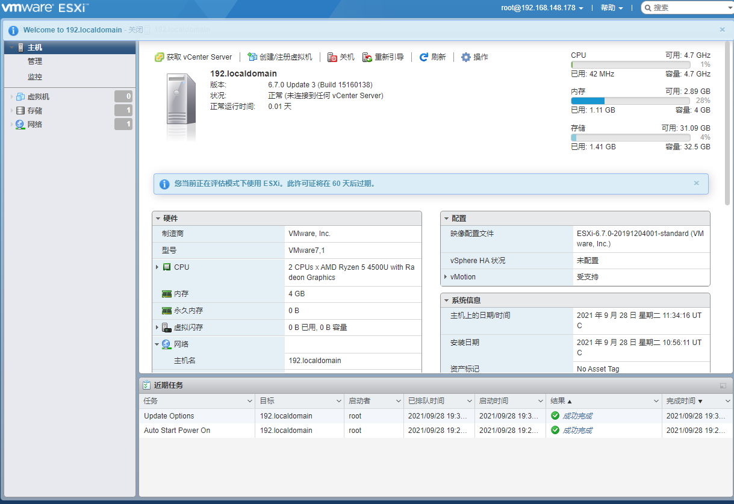Screen dimensions: 734x504
Task: Open the search box dropdown arrow
Action: tap(731, 8)
